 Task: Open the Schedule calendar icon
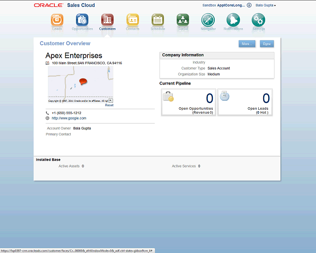click(x=158, y=20)
